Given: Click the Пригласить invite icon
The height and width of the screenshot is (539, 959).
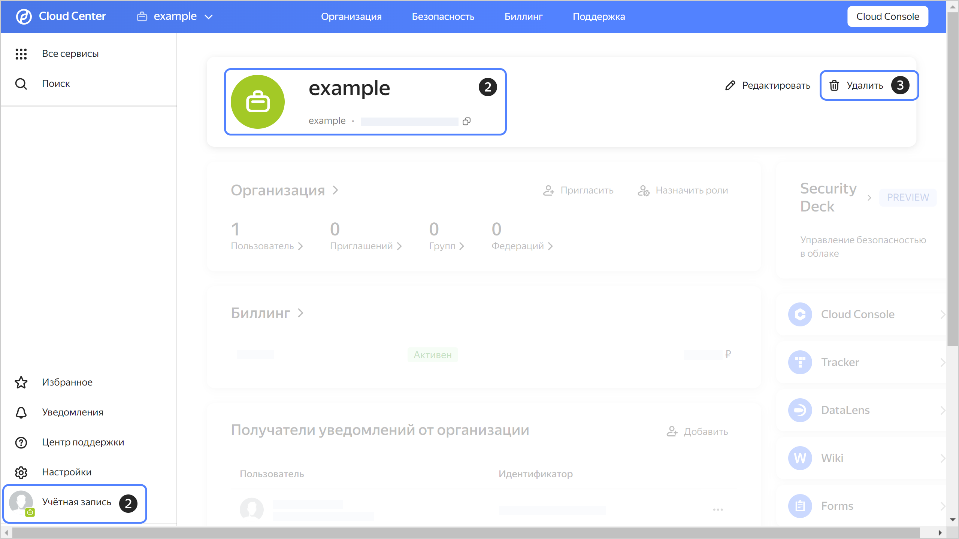Looking at the screenshot, I should pyautogui.click(x=549, y=190).
